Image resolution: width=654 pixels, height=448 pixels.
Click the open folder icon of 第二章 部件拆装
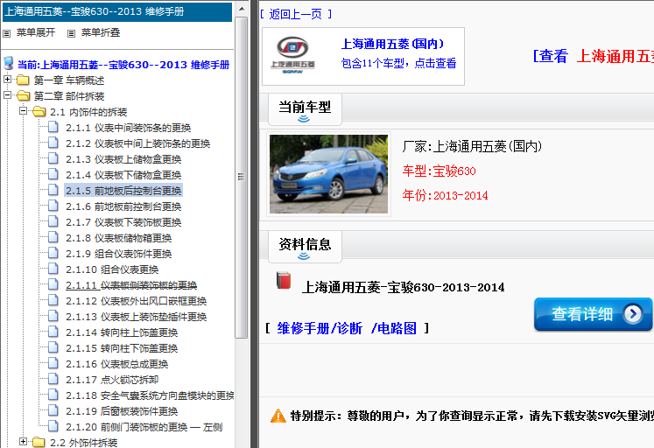[23, 96]
